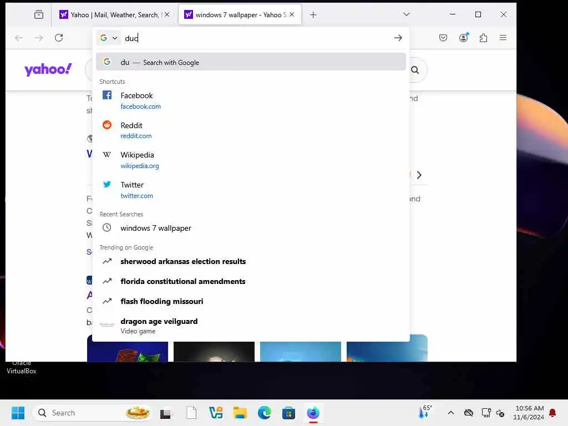Click the OneDrive cloud tray icon
The image size is (568, 426).
pos(469,413)
